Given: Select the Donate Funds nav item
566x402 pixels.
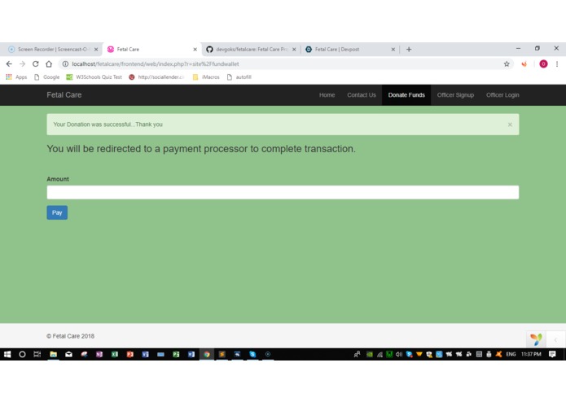Looking at the screenshot, I should [x=406, y=95].
